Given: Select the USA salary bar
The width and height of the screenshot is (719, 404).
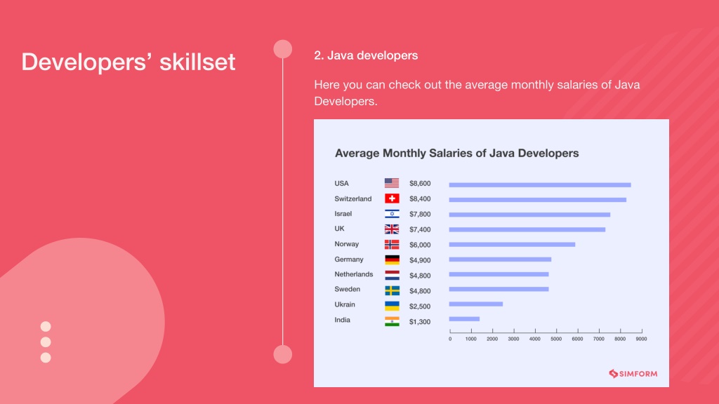Looking at the screenshot, I should pyautogui.click(x=540, y=185).
